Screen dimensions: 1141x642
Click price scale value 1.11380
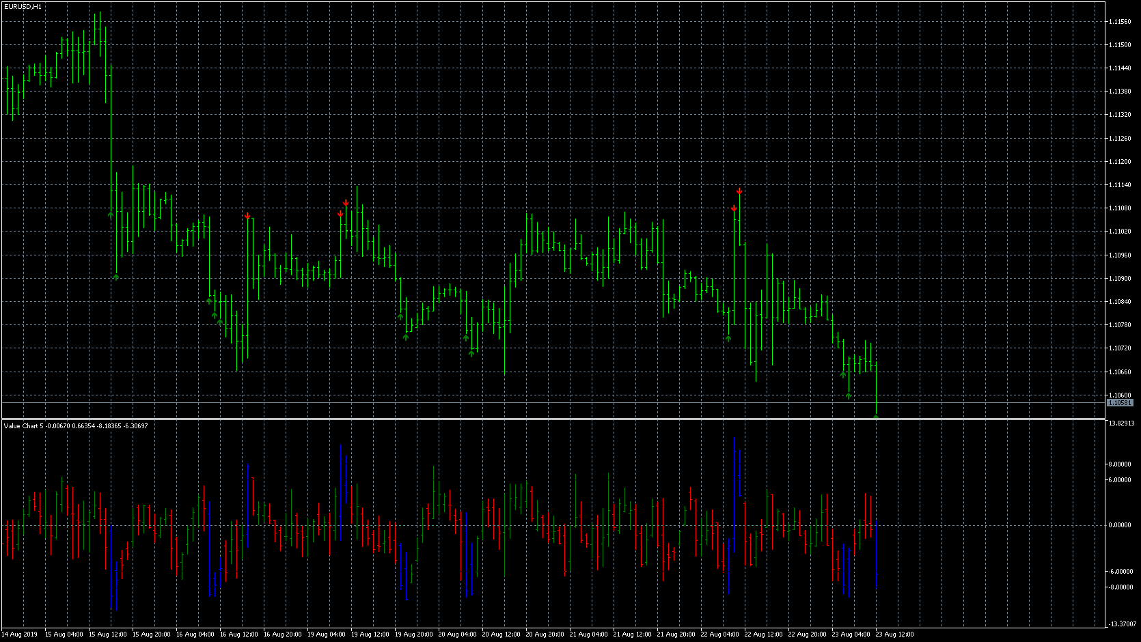pyautogui.click(x=1121, y=92)
